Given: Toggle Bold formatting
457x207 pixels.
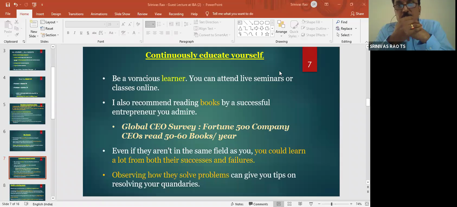Looking at the screenshot, I should (68, 33).
